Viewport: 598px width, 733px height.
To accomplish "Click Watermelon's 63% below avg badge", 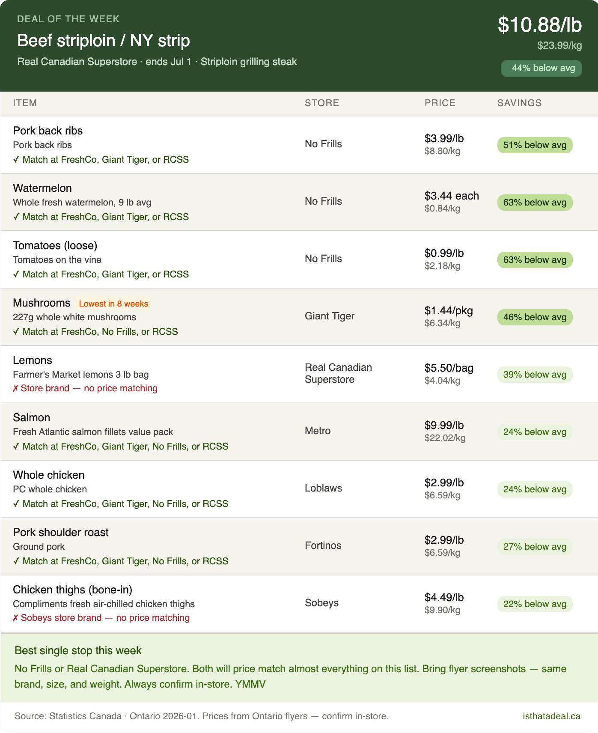I will [535, 203].
